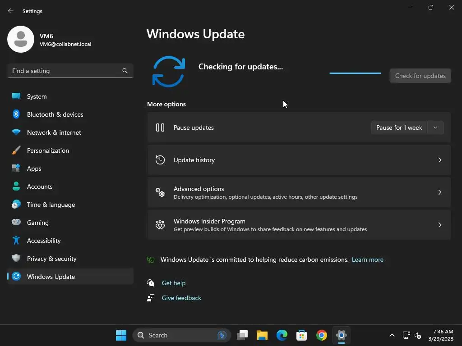The height and width of the screenshot is (346, 462).
Task: Click the Pause for 1 week button
Action: [399, 127]
